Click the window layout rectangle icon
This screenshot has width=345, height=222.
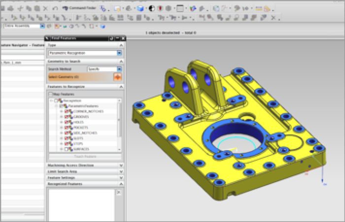(x=180, y=8)
